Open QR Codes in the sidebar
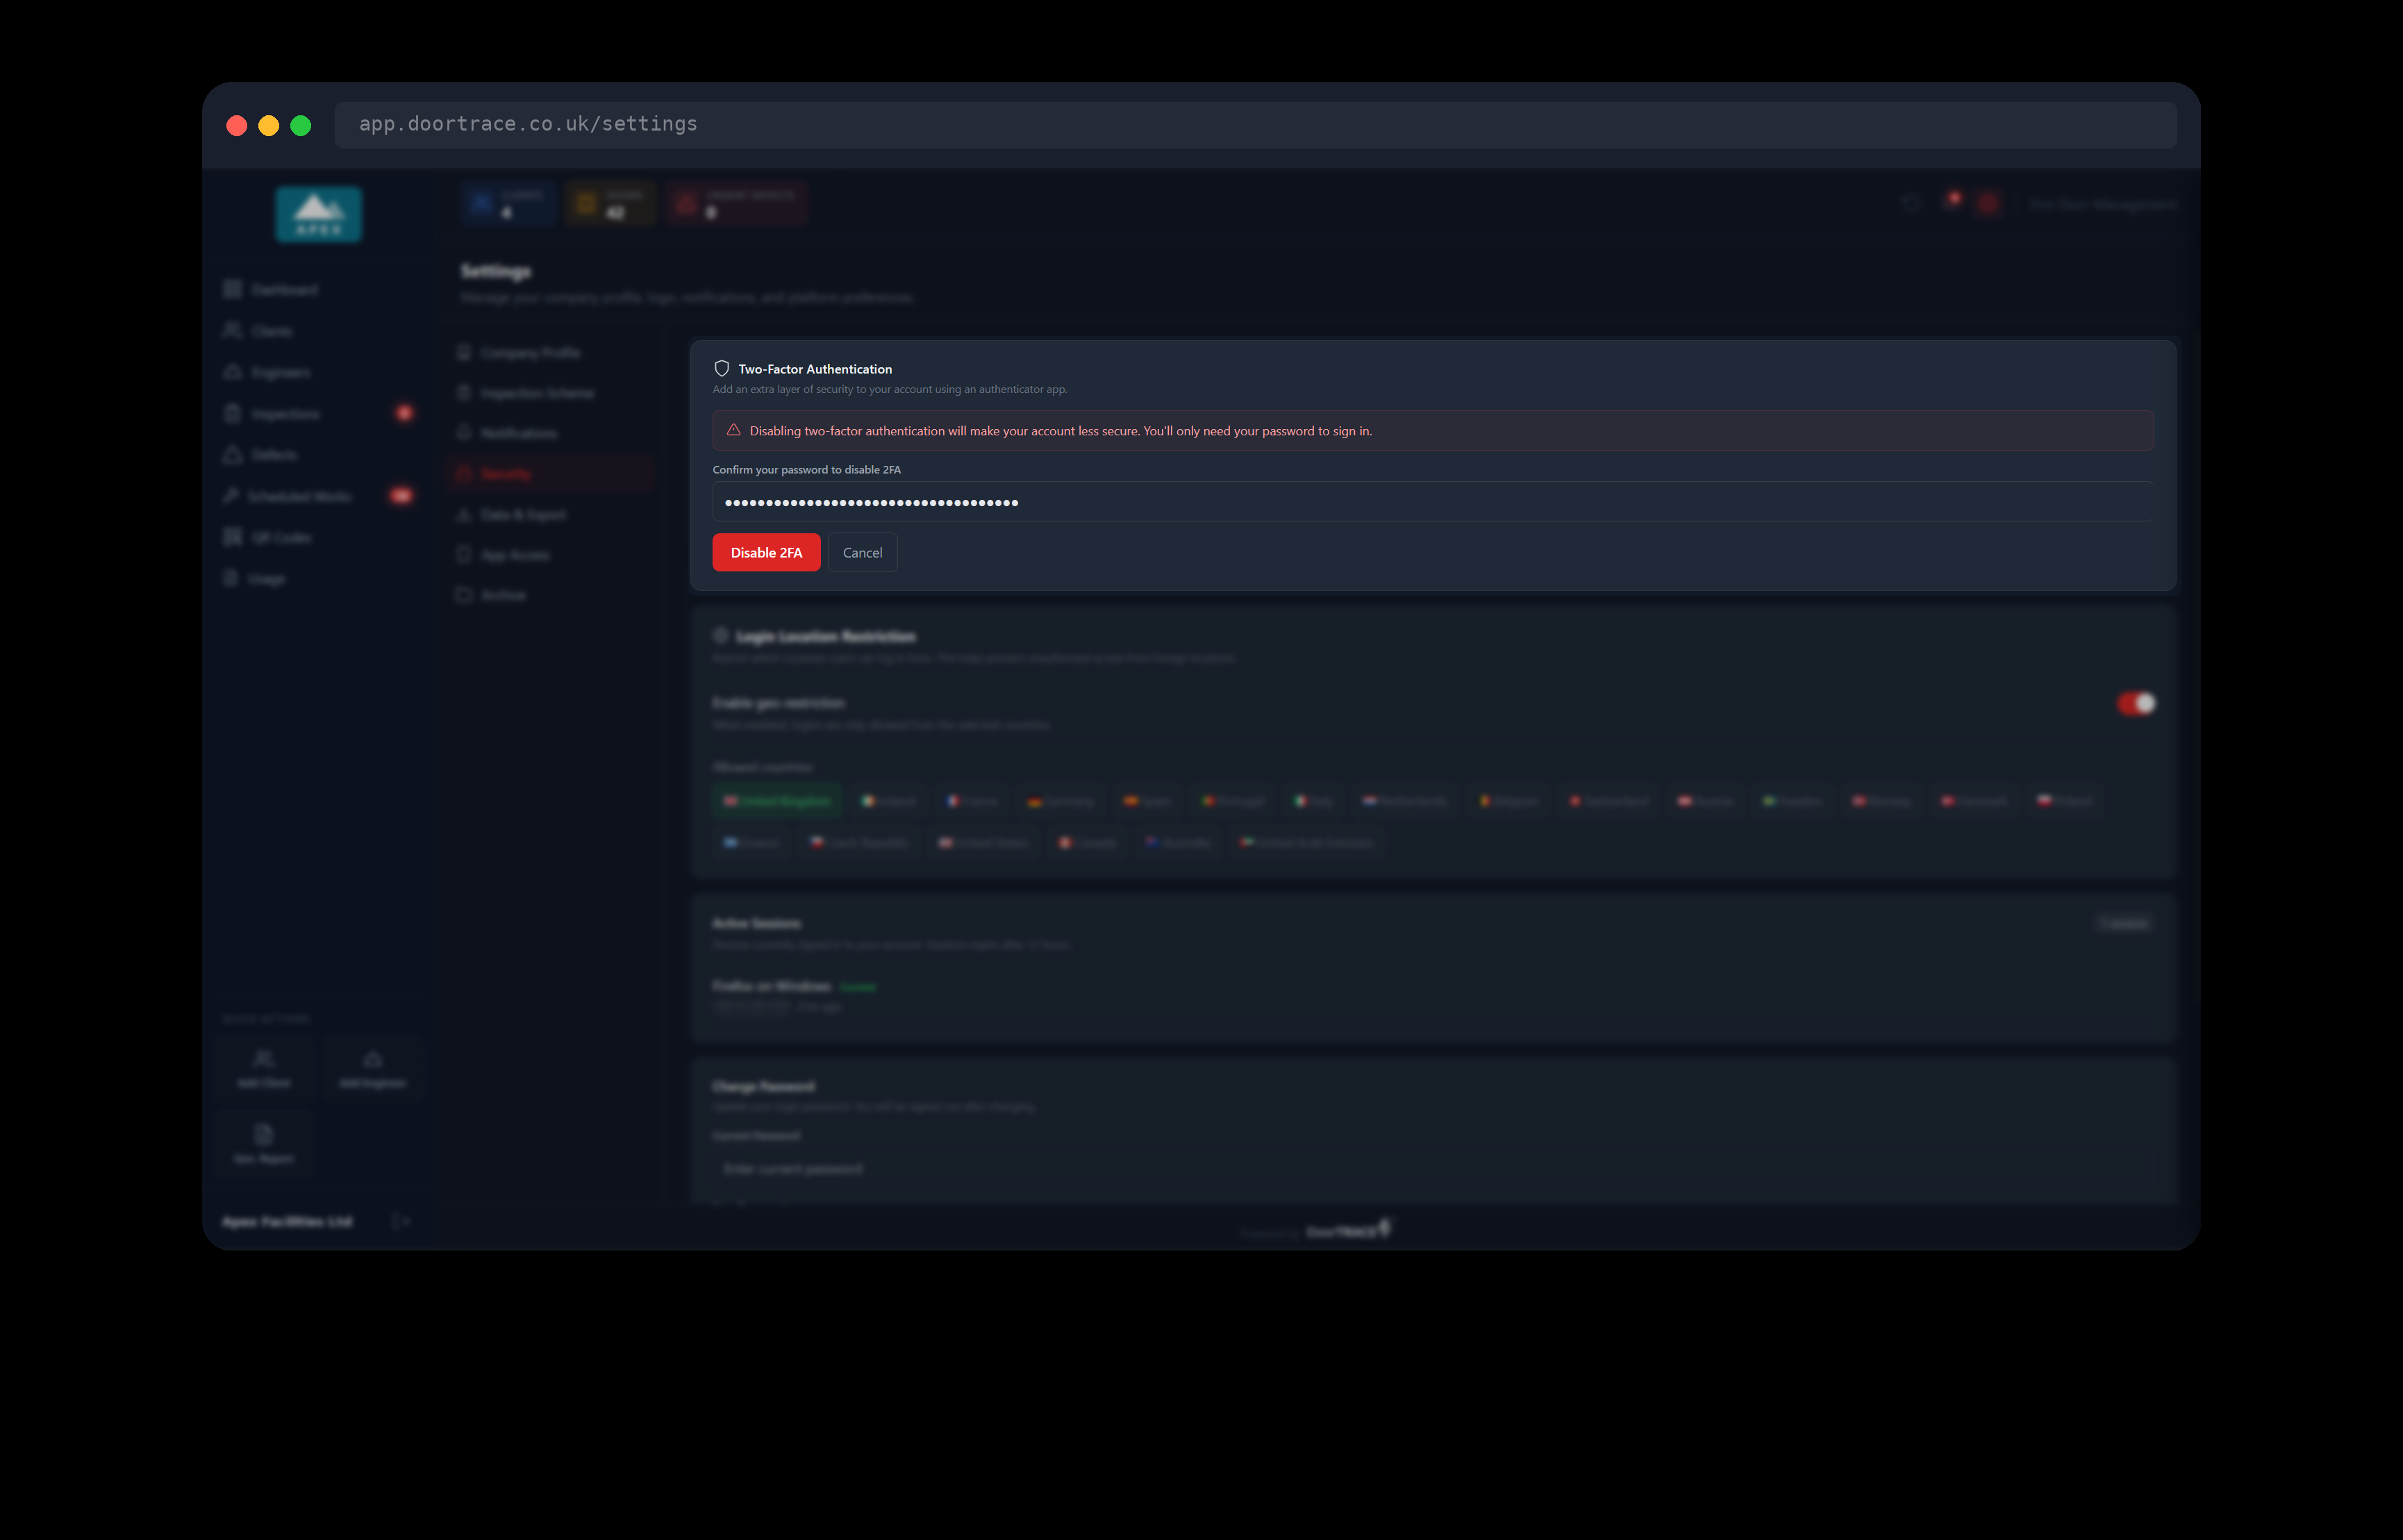This screenshot has height=1540, width=2403. pos(318,537)
